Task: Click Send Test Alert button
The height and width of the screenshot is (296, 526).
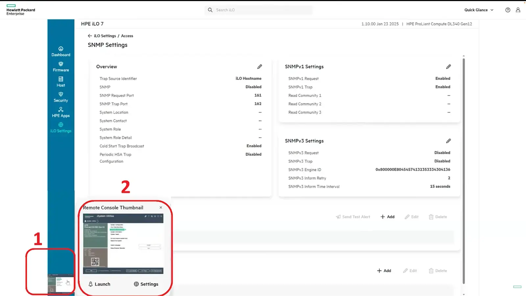Action: click(353, 217)
